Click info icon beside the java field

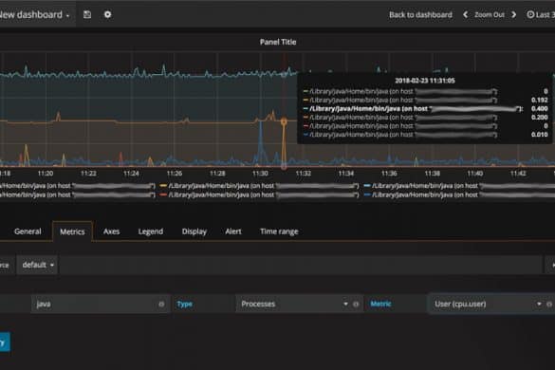pyautogui.click(x=161, y=305)
